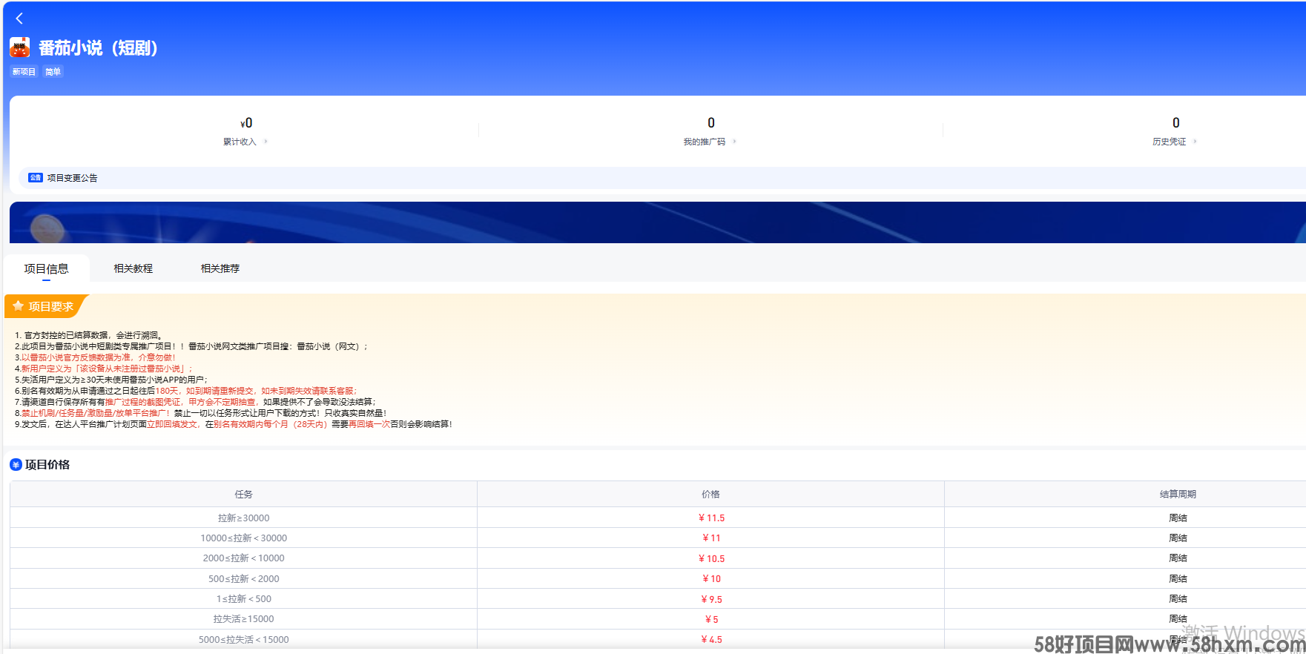This screenshot has height=654, width=1306.
Task: Expand the arrow next to 我的推广码
Action: coord(734,142)
